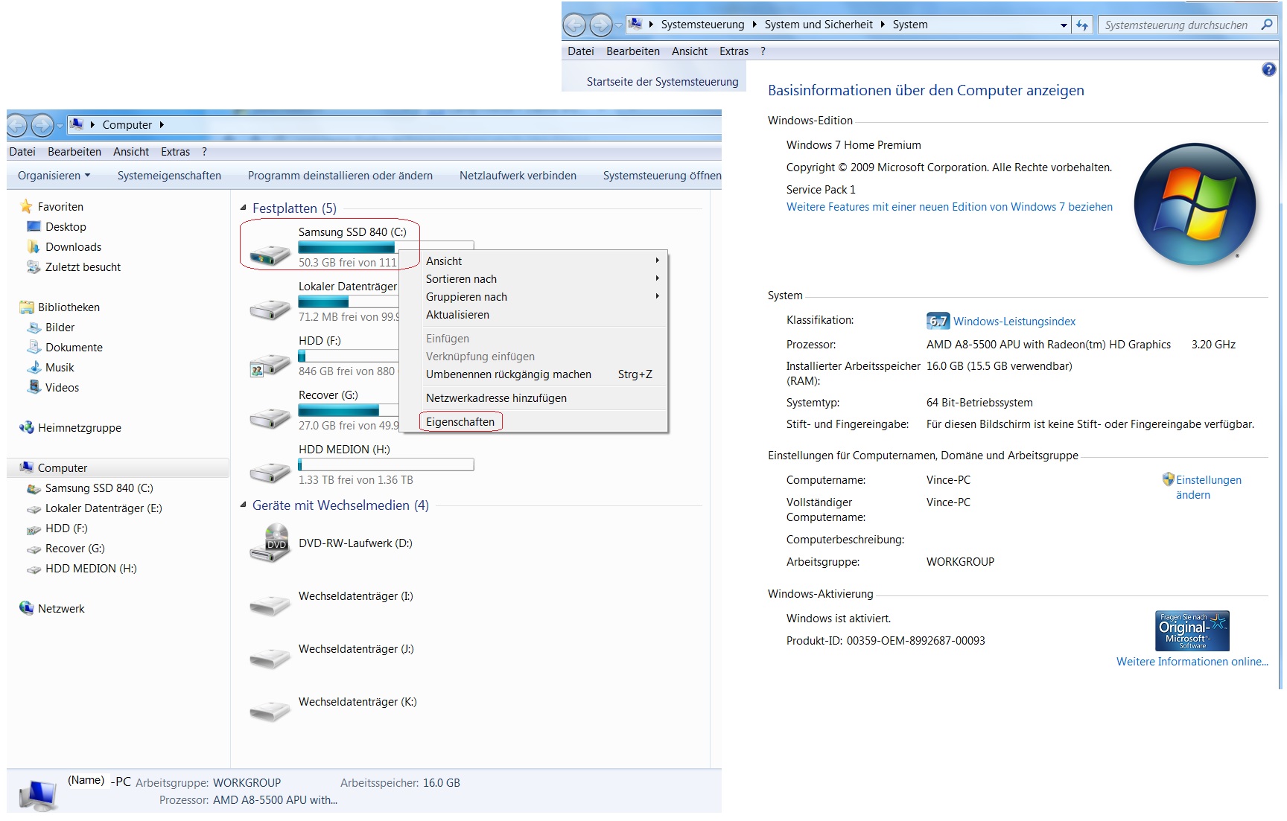
Task: Open the Organisieren dropdown
Action: click(54, 176)
